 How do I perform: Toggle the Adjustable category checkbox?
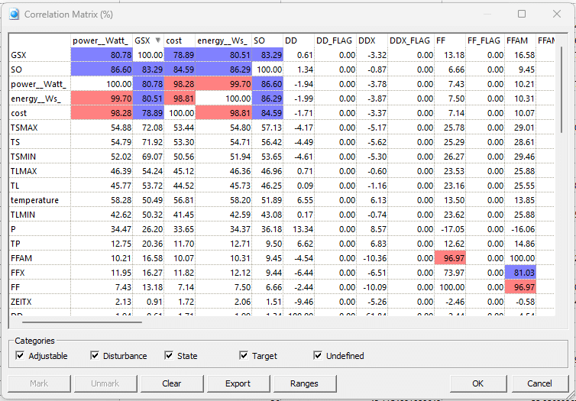tap(21, 356)
